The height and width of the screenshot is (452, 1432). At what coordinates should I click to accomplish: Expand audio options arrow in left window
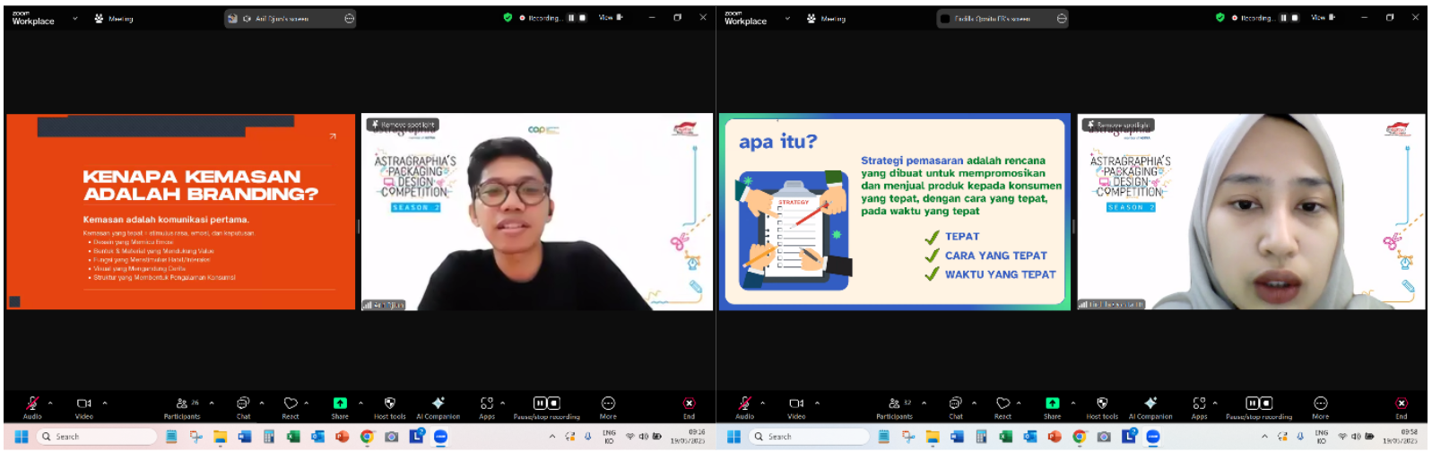[50, 403]
